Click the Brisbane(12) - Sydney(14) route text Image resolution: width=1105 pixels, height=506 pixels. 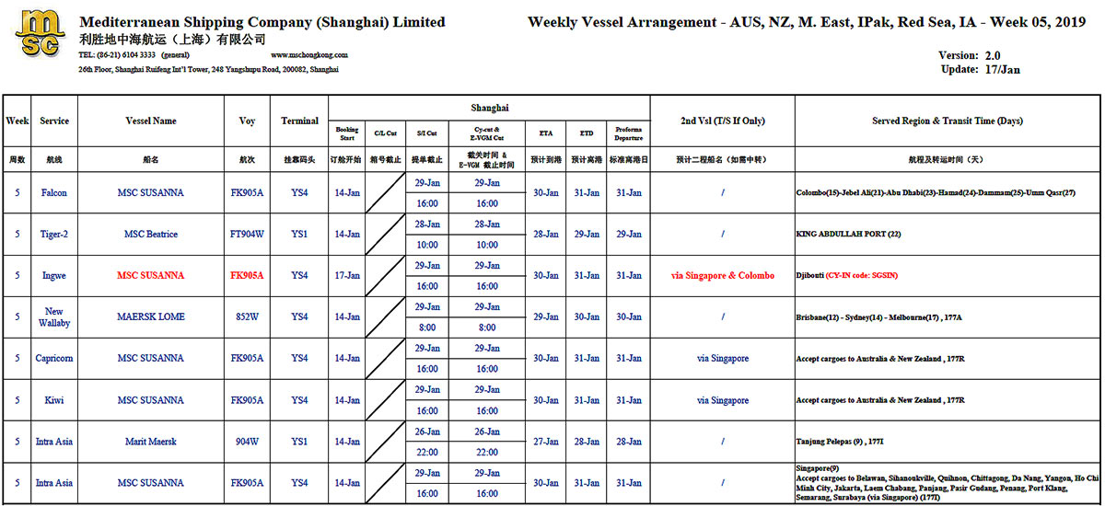[x=879, y=317]
